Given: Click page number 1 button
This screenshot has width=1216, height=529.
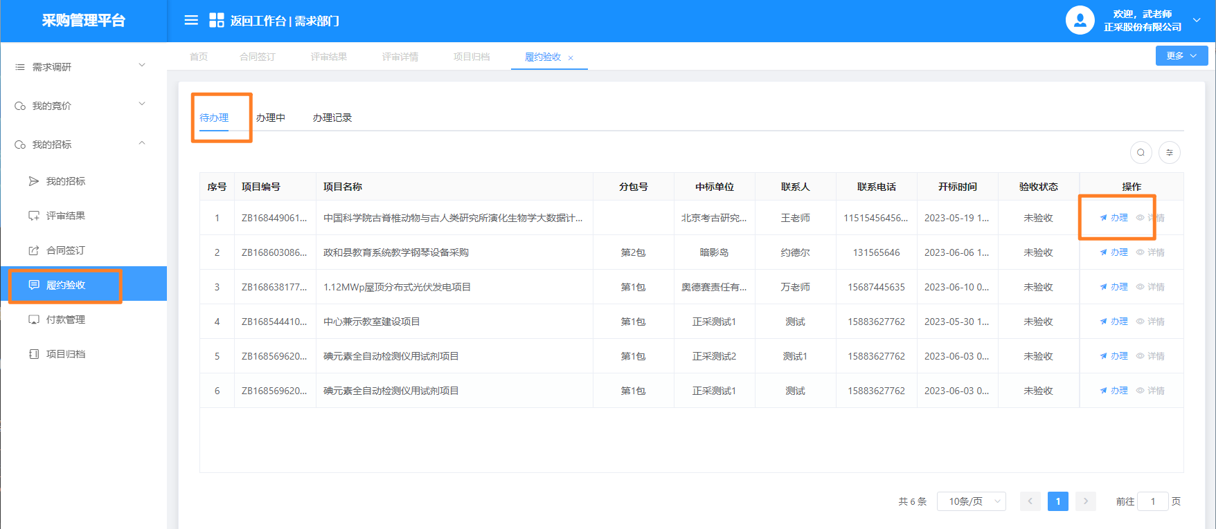Looking at the screenshot, I should click(1057, 501).
